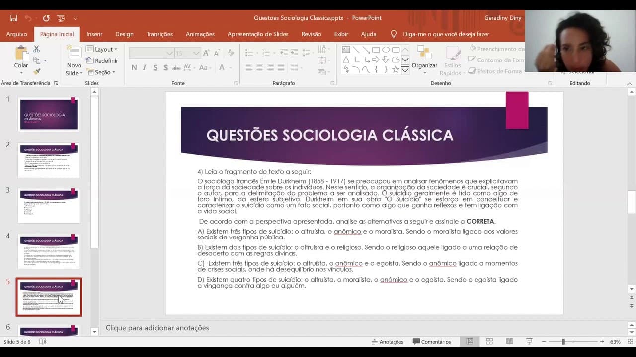Click the notes area to add anotações
Screen dimensions: 636x357
365,328
